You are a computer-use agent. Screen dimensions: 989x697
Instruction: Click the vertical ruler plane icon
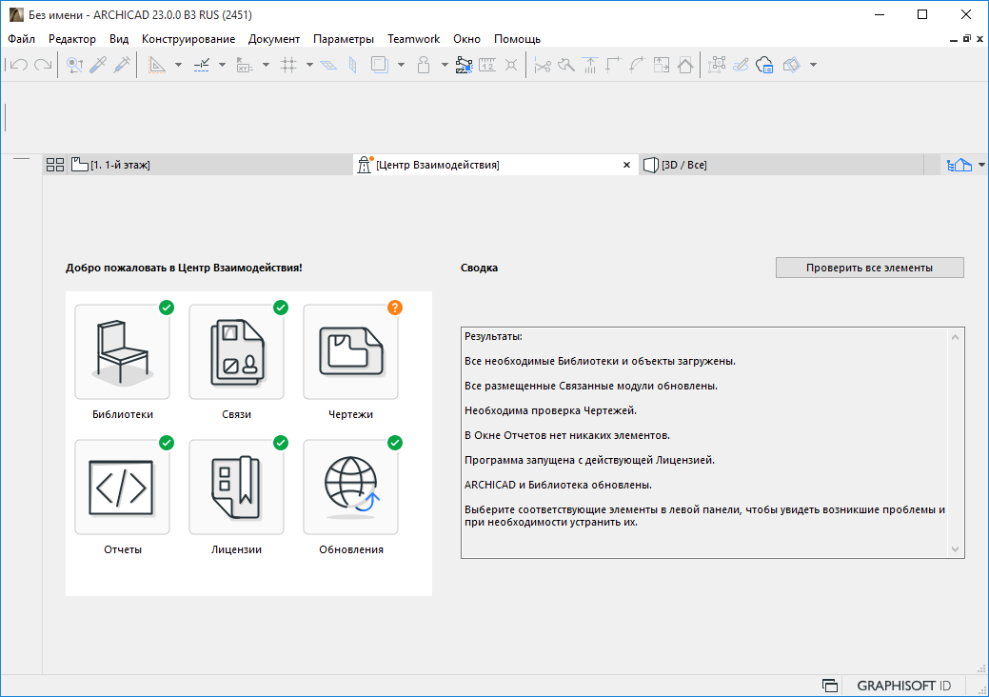[x=353, y=65]
